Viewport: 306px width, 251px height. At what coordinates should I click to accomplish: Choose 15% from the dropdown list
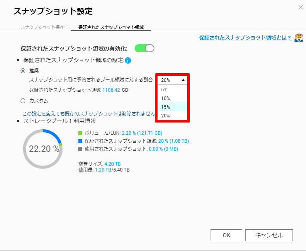172,107
